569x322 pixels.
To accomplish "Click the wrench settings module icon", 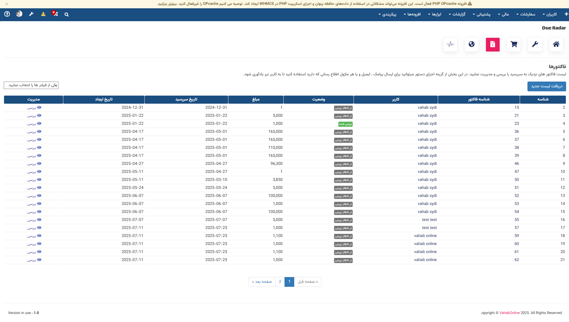I will tap(535, 44).
